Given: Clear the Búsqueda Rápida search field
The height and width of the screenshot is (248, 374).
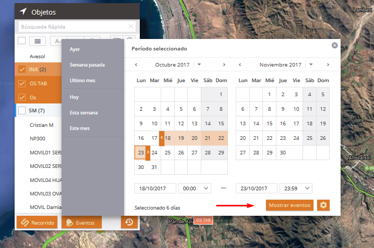Looking at the screenshot, I should click(130, 27).
